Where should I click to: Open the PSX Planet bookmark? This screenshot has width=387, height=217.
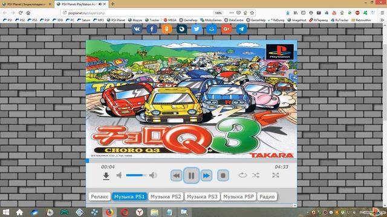[116, 20]
